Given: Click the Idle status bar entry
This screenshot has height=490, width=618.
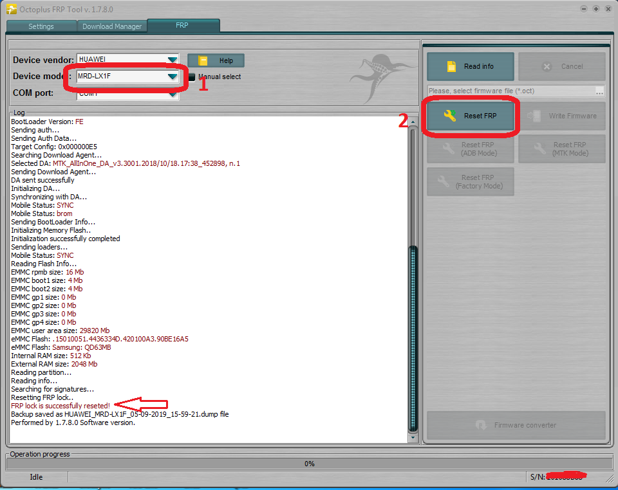Looking at the screenshot, I should [36, 477].
